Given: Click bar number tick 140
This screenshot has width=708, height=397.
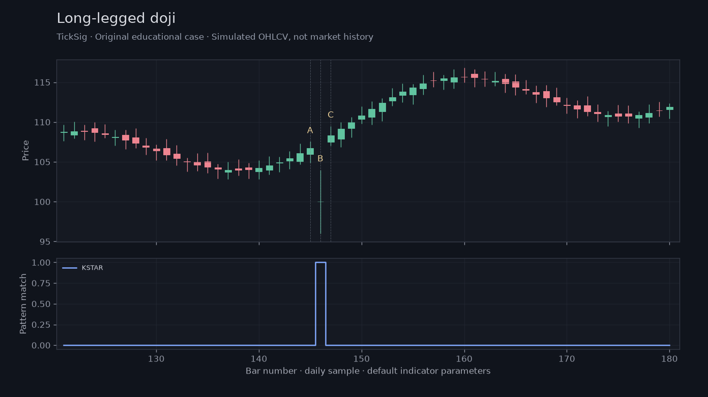Looking at the screenshot, I should 259,358.
